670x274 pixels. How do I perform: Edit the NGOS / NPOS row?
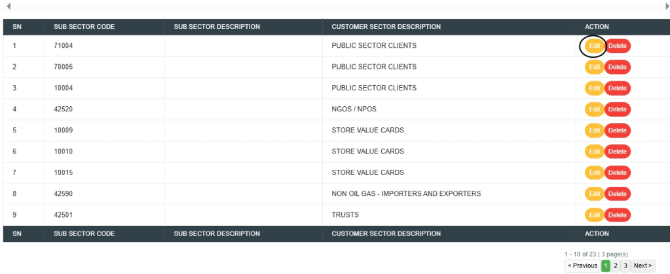(x=594, y=109)
